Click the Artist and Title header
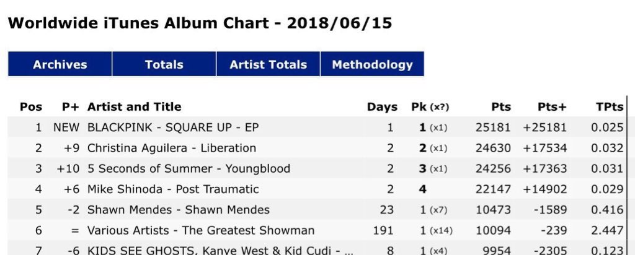The height and width of the screenshot is (255, 635). 134,106
